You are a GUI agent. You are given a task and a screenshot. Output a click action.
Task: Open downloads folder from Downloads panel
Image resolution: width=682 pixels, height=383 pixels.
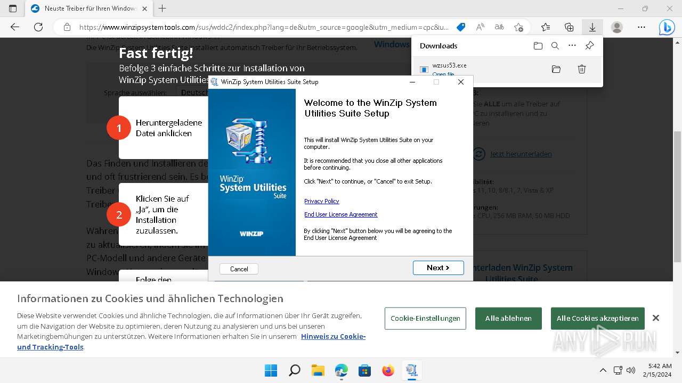(x=538, y=46)
